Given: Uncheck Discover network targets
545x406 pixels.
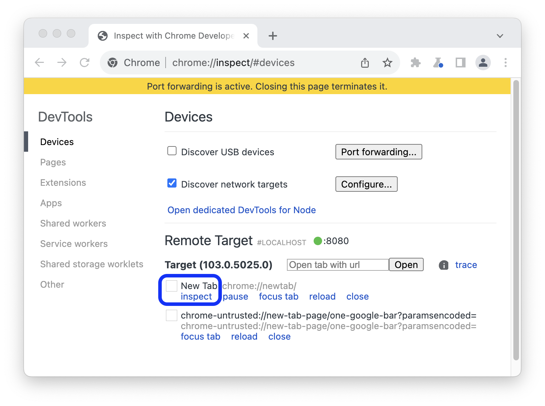Looking at the screenshot, I should tap(172, 183).
